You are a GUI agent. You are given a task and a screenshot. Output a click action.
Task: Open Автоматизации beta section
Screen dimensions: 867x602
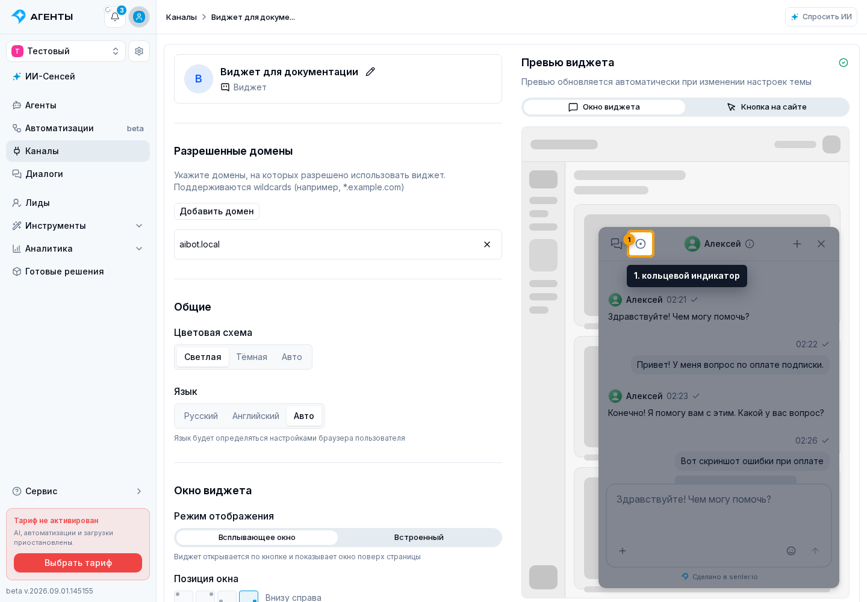point(78,128)
